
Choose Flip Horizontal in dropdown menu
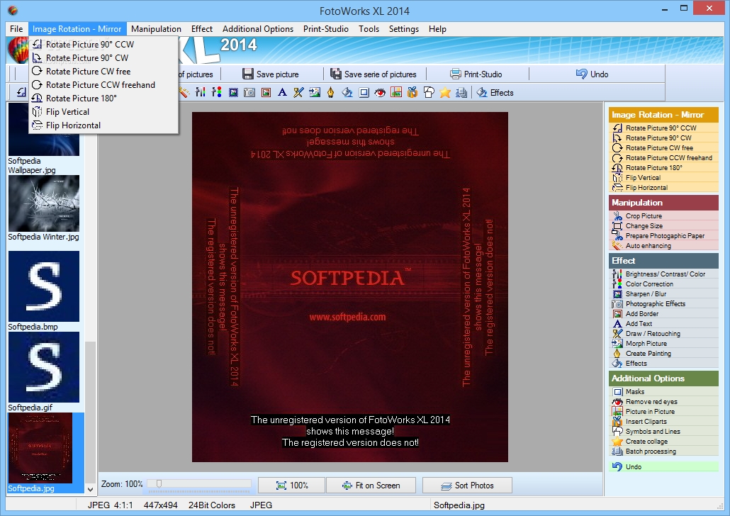[x=103, y=125]
